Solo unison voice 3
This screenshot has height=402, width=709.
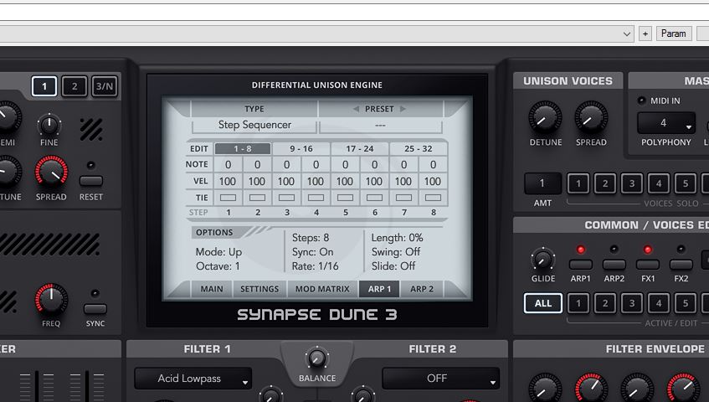632,183
